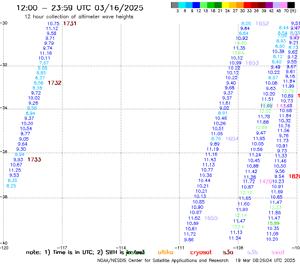This screenshot has height=264, width=300.
Task: Click the s3b pass label 1655
Action: coord(211,218)
